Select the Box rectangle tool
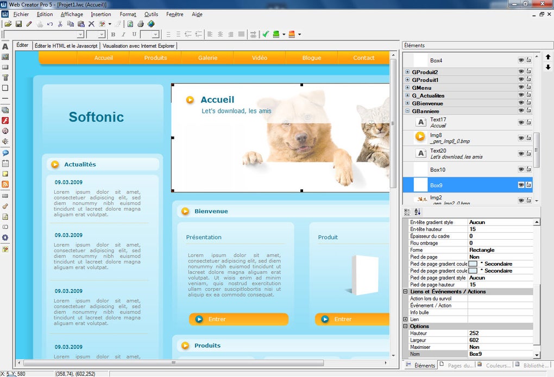This screenshot has height=377, width=554. click(5, 88)
